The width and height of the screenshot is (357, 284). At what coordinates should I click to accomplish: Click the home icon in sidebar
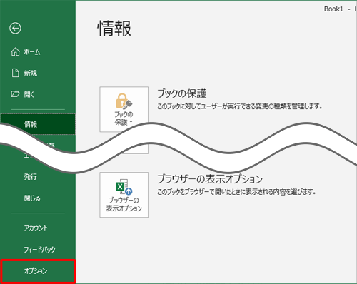16,51
